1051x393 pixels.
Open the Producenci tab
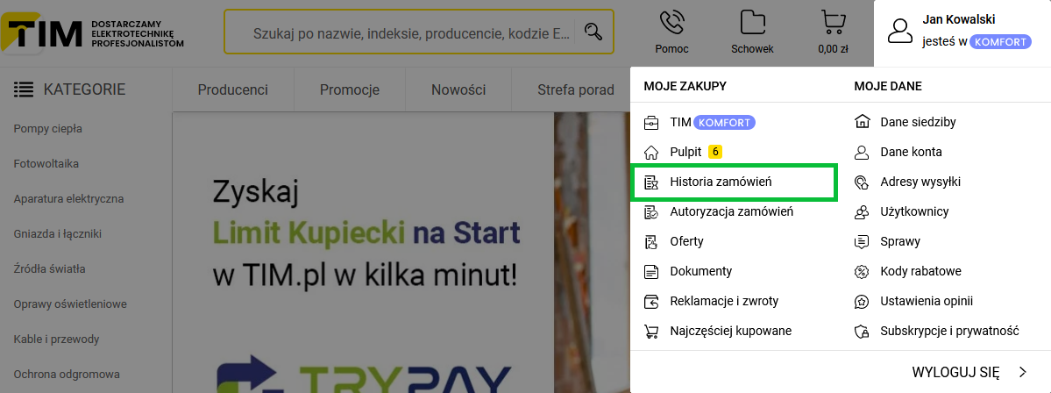tap(232, 89)
